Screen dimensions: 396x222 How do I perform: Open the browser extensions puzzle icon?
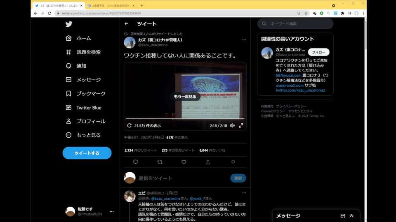pos(342,13)
